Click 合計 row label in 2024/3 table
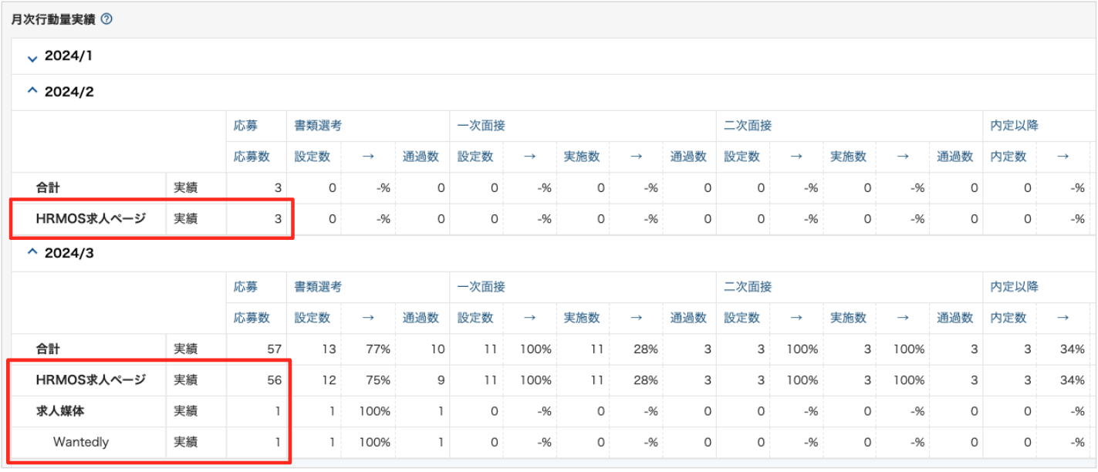 click(48, 349)
